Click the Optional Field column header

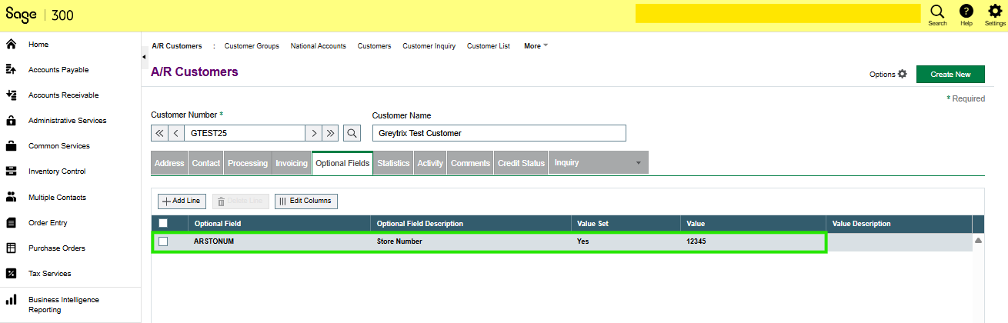click(x=279, y=224)
